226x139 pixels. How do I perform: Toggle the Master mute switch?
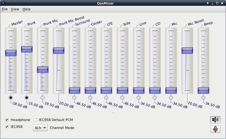[x=10, y=98]
